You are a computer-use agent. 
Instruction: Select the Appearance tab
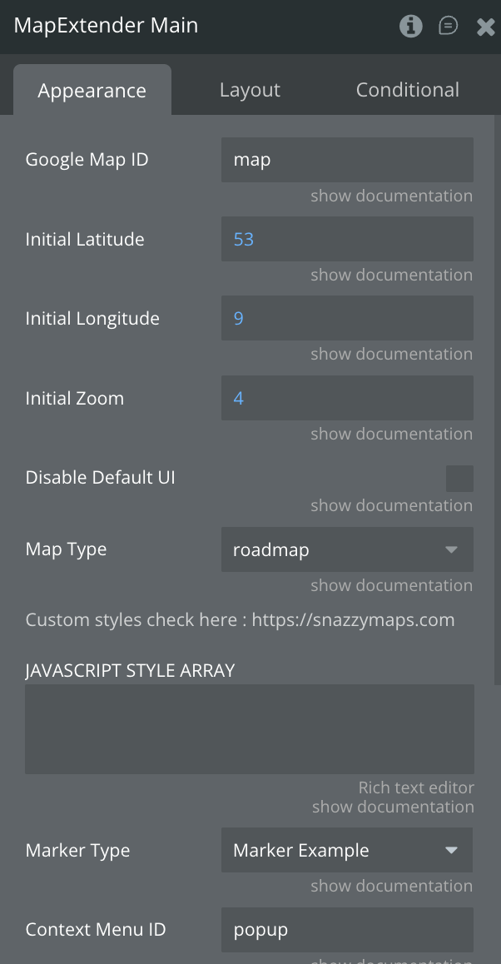point(92,90)
